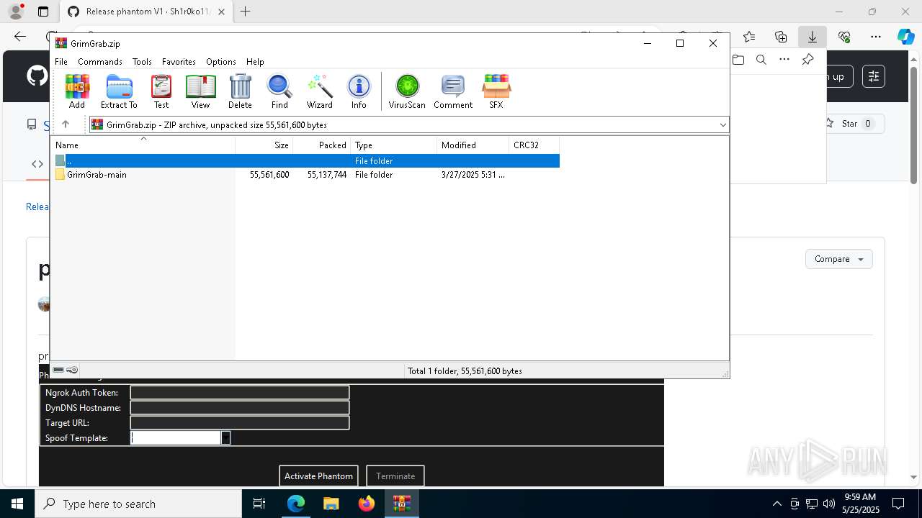Click the Delete trash icon
Viewport: 922px width, 518px height.
(240, 91)
